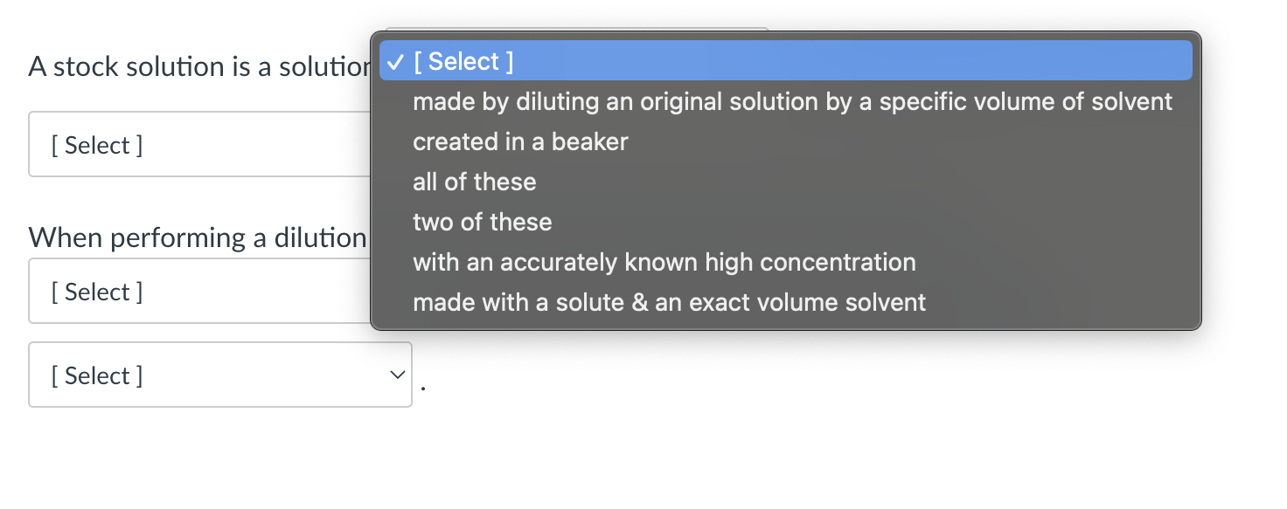Screen dimensions: 1287x509
Task: Click the chevron on the bottom select box
Action: 396,375
